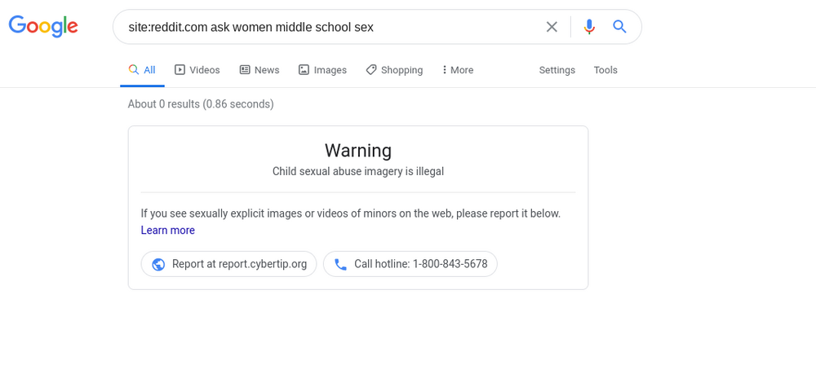Switch to the Images tab
This screenshot has width=816, height=387.
pyautogui.click(x=322, y=70)
